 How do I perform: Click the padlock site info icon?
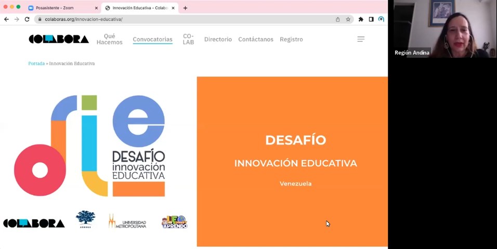coord(40,19)
